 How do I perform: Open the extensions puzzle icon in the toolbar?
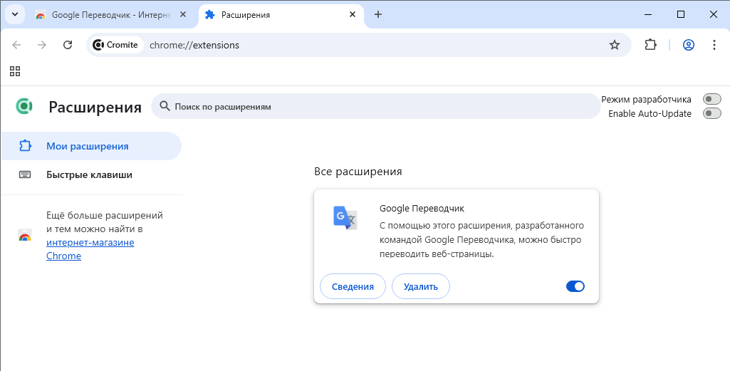point(650,45)
